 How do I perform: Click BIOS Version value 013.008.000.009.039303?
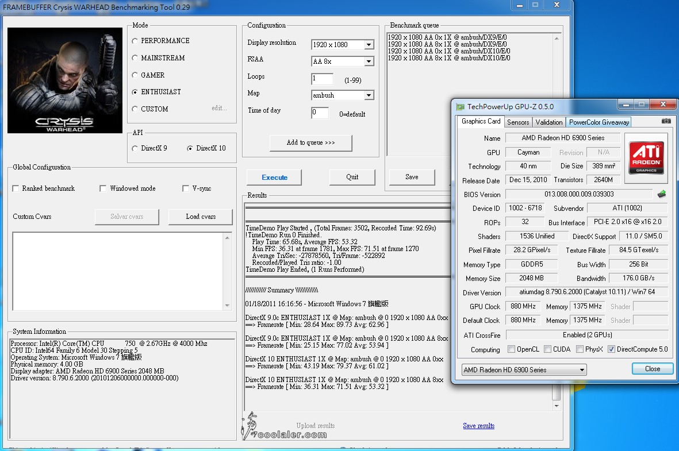pos(579,194)
